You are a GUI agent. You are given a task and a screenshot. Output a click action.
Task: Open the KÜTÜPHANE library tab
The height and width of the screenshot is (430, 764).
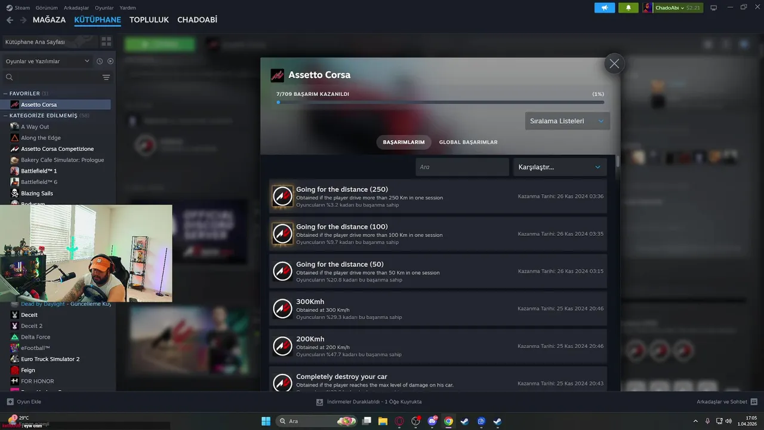click(97, 20)
